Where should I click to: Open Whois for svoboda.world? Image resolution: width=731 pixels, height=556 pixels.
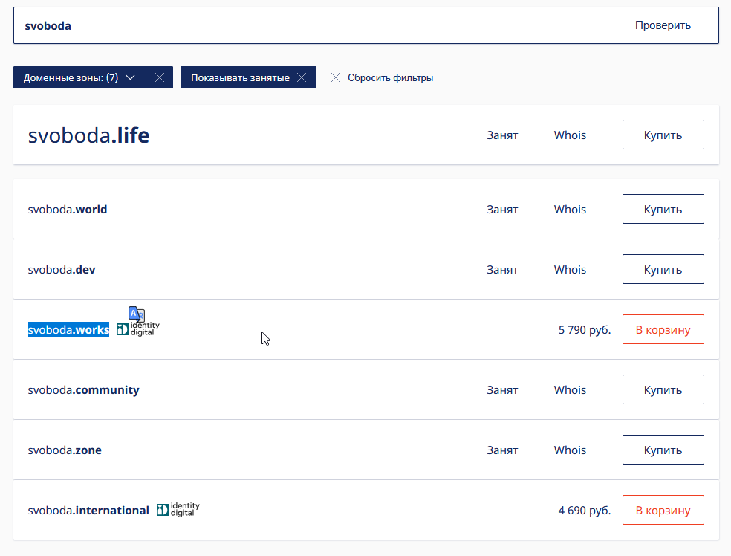[570, 209]
